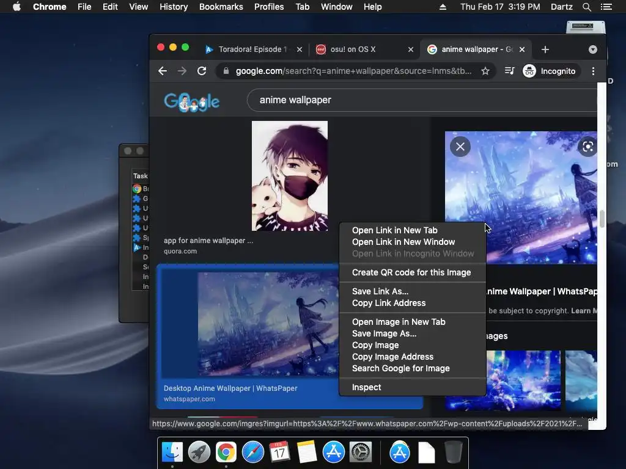Click the browser back arrow

tap(163, 71)
